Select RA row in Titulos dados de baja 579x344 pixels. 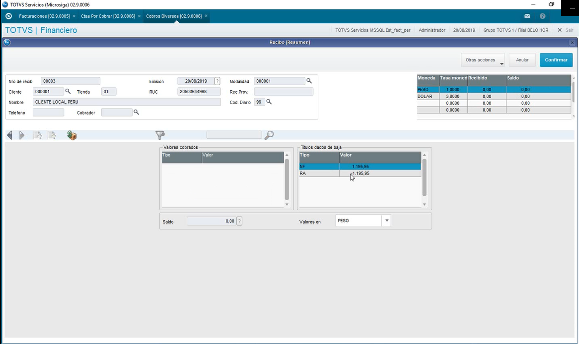tap(360, 173)
